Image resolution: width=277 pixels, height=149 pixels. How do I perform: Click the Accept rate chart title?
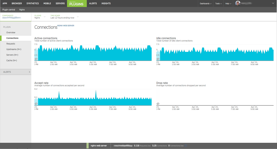41,83
